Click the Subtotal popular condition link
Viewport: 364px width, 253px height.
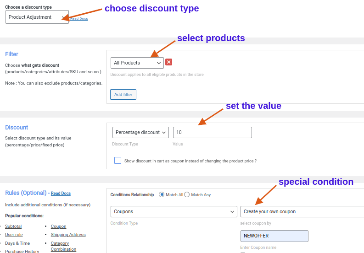click(13, 226)
